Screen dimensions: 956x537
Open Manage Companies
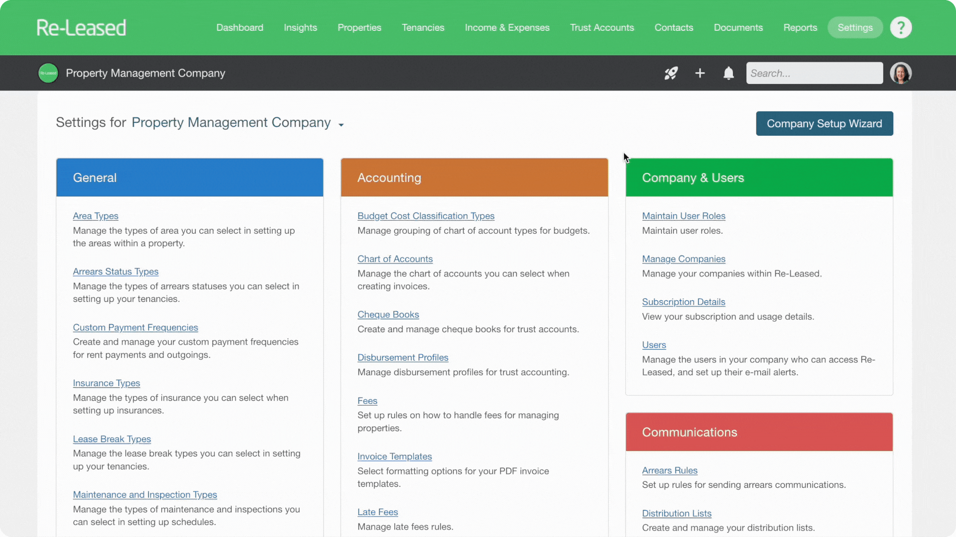click(x=684, y=259)
